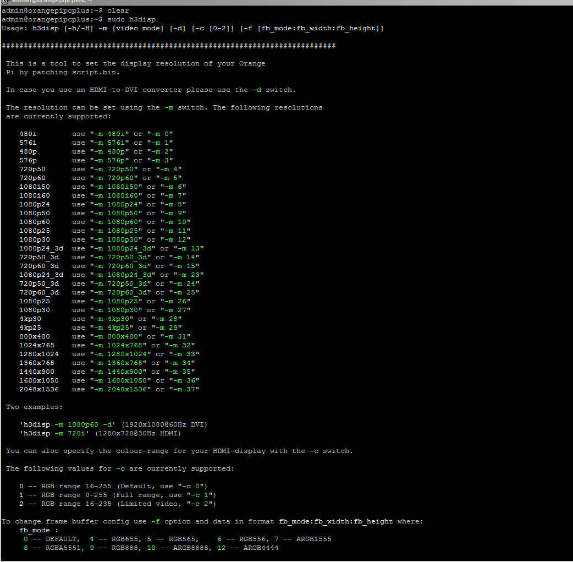Click the "(1280x720@30Hz HDMI)" text
Viewport: 573px width, 562px height.
pyautogui.click(x=138, y=433)
